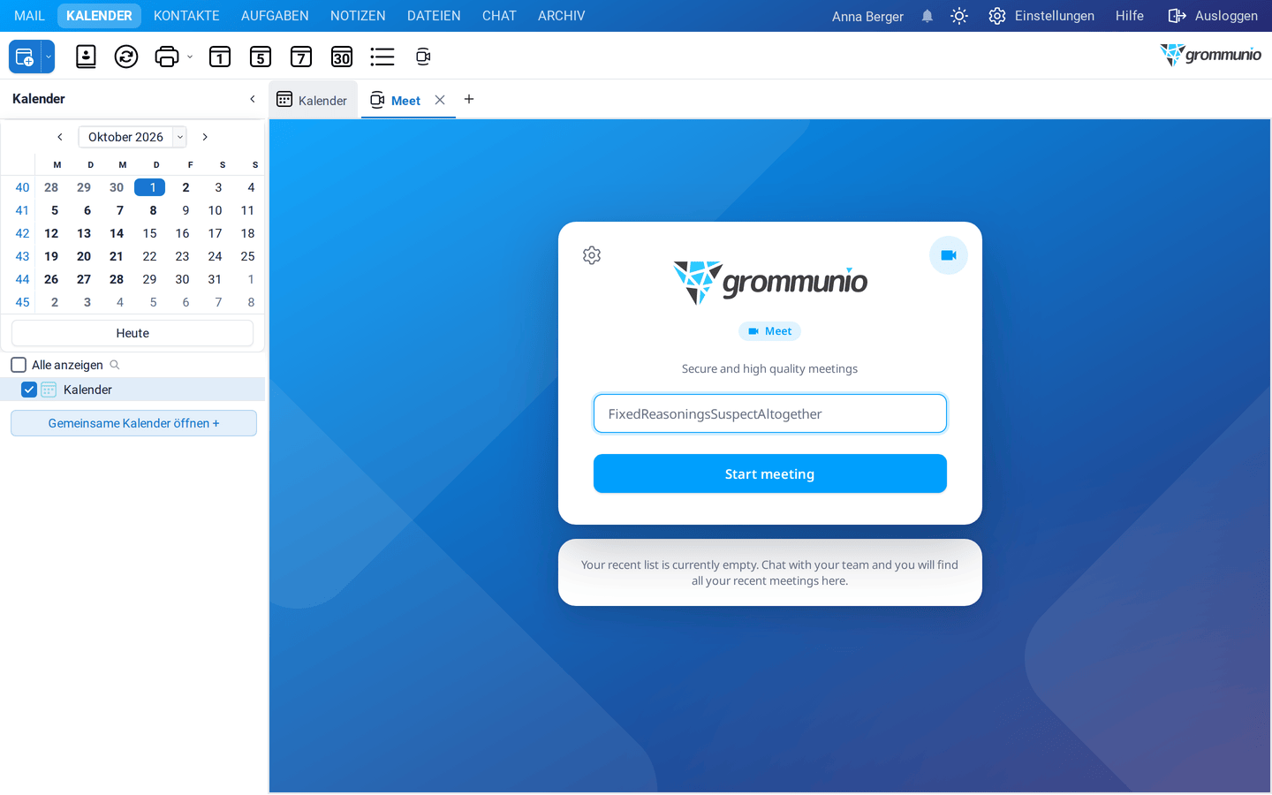Screen dimensions: 1272x795
Task: Expand the new appointment dropdown arrow
Action: coord(49,57)
